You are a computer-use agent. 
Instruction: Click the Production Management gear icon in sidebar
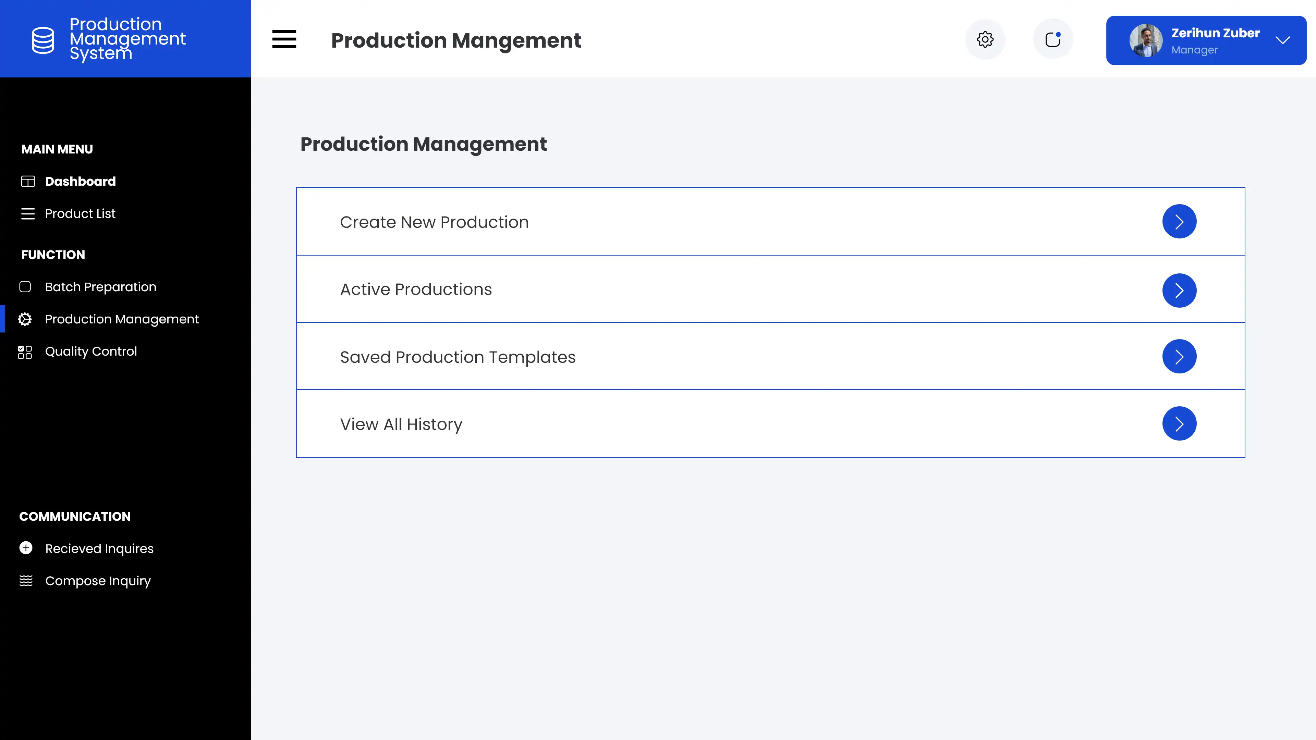click(25, 319)
